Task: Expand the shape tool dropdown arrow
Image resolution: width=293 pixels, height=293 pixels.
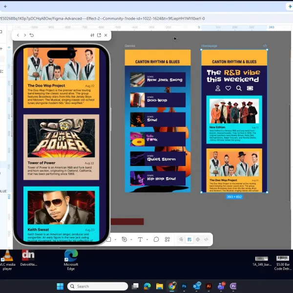Action: pyautogui.click(x=115, y=240)
